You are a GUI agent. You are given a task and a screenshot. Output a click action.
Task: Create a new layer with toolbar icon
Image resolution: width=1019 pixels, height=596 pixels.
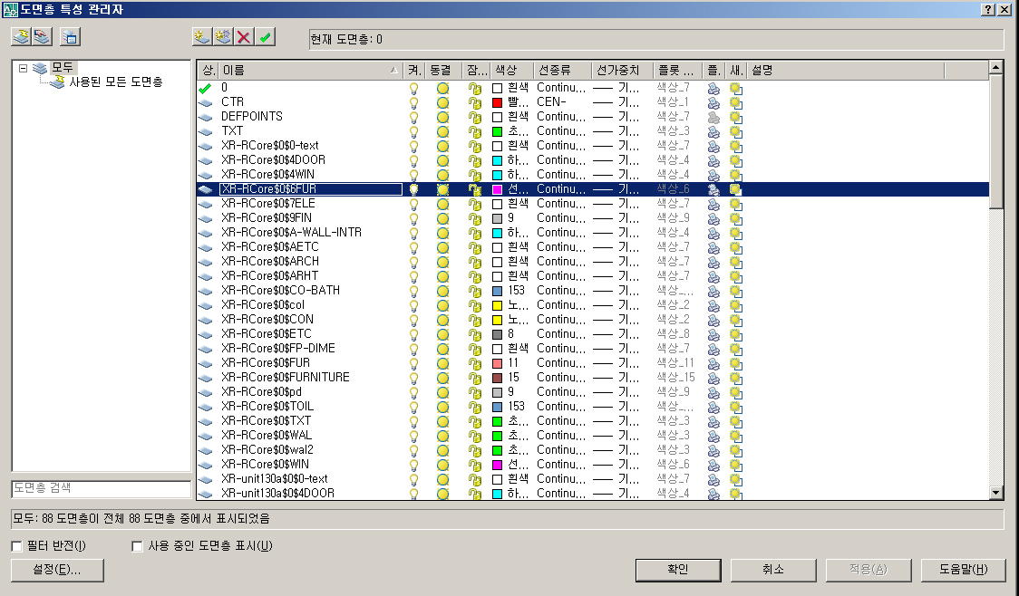(x=202, y=37)
